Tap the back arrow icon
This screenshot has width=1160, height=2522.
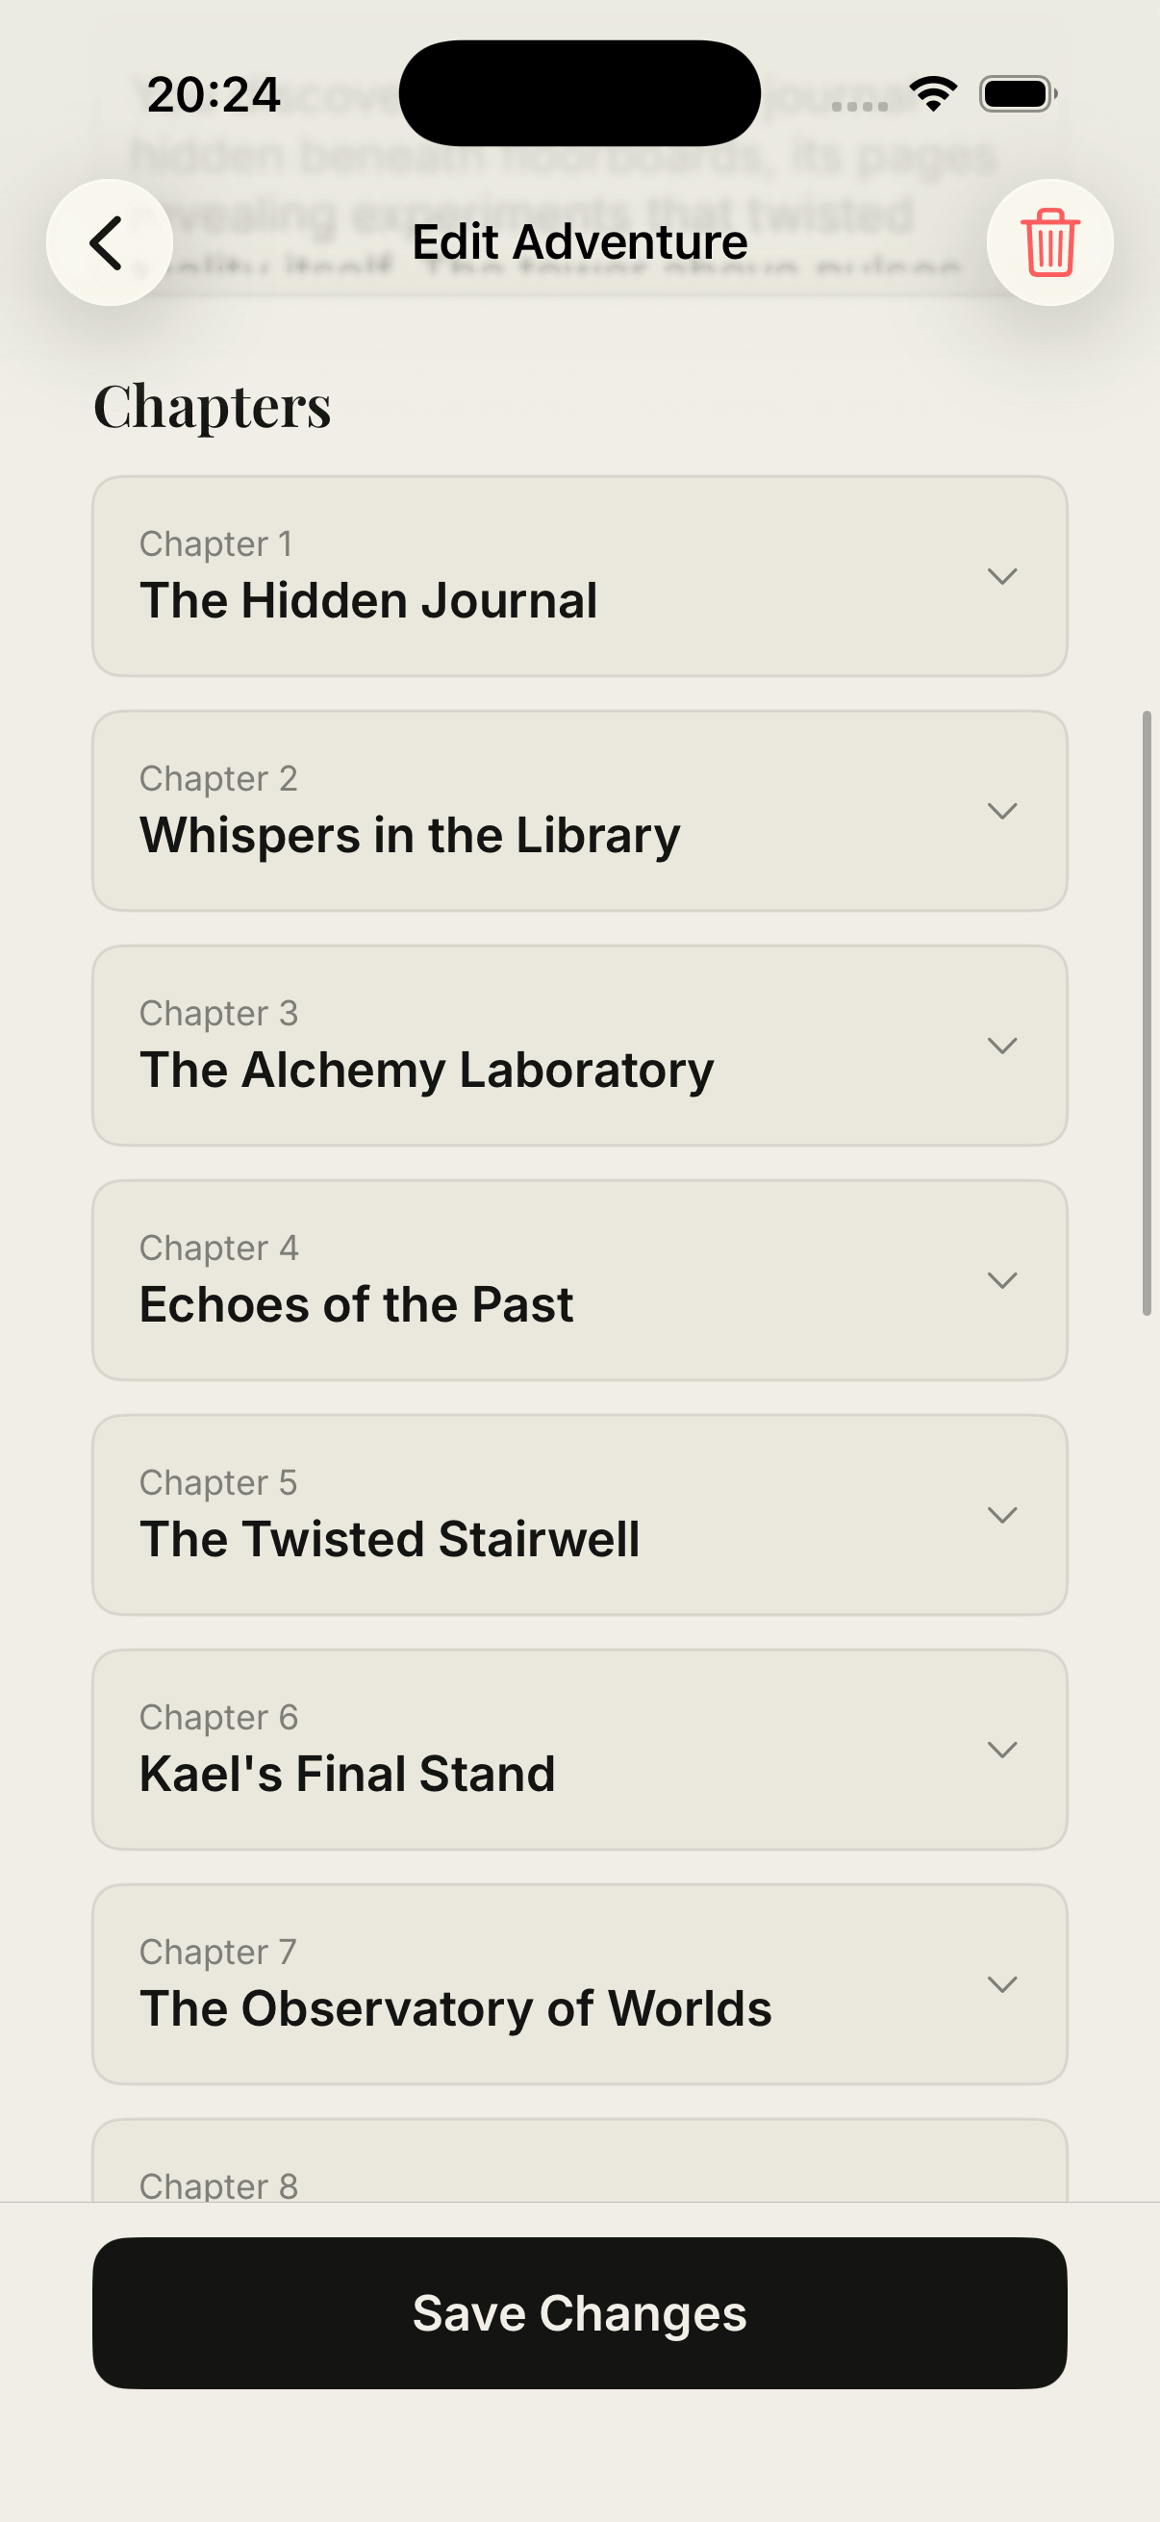click(109, 241)
